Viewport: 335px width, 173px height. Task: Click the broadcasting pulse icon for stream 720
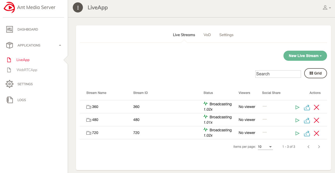point(206,129)
